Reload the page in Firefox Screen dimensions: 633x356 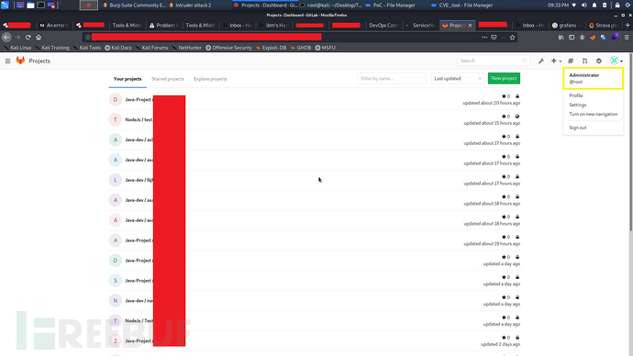coord(28,37)
